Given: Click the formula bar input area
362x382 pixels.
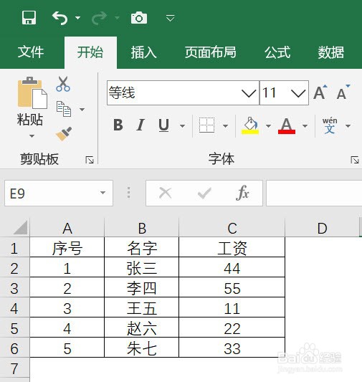Looking at the screenshot, I should coord(314,194).
